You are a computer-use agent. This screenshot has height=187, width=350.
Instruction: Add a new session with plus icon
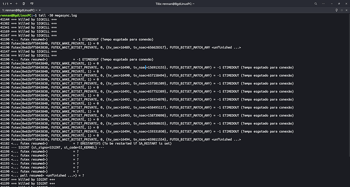click(x=17, y=4)
